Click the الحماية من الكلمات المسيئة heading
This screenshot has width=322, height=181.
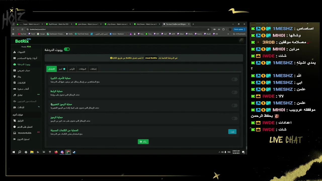point(64,130)
